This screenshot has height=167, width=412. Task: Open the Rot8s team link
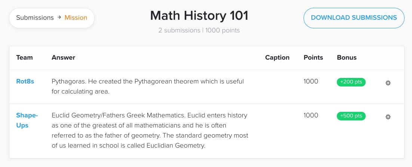25,81
